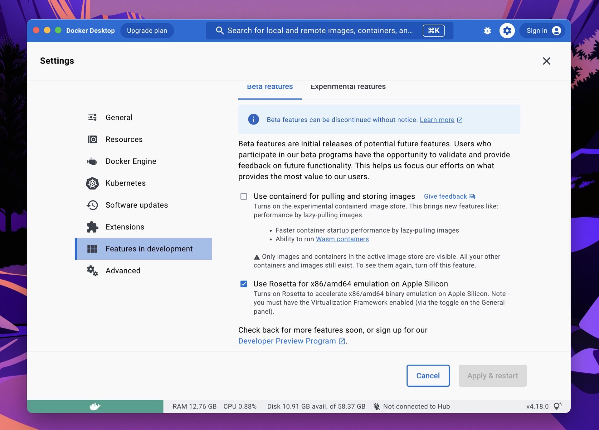Click the Docker Engine icon in sidebar
Image resolution: width=599 pixels, height=430 pixels.
coord(92,161)
